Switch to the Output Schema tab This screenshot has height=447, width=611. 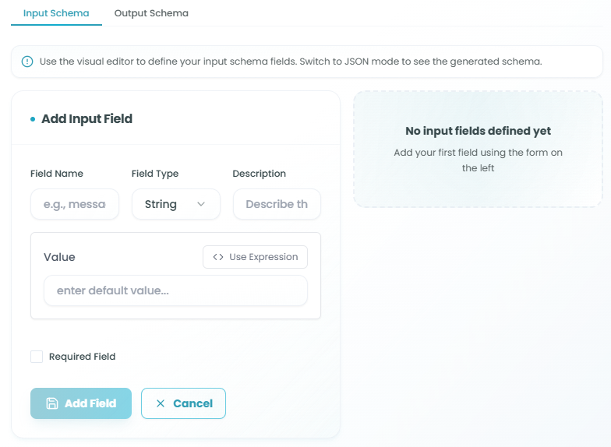151,13
